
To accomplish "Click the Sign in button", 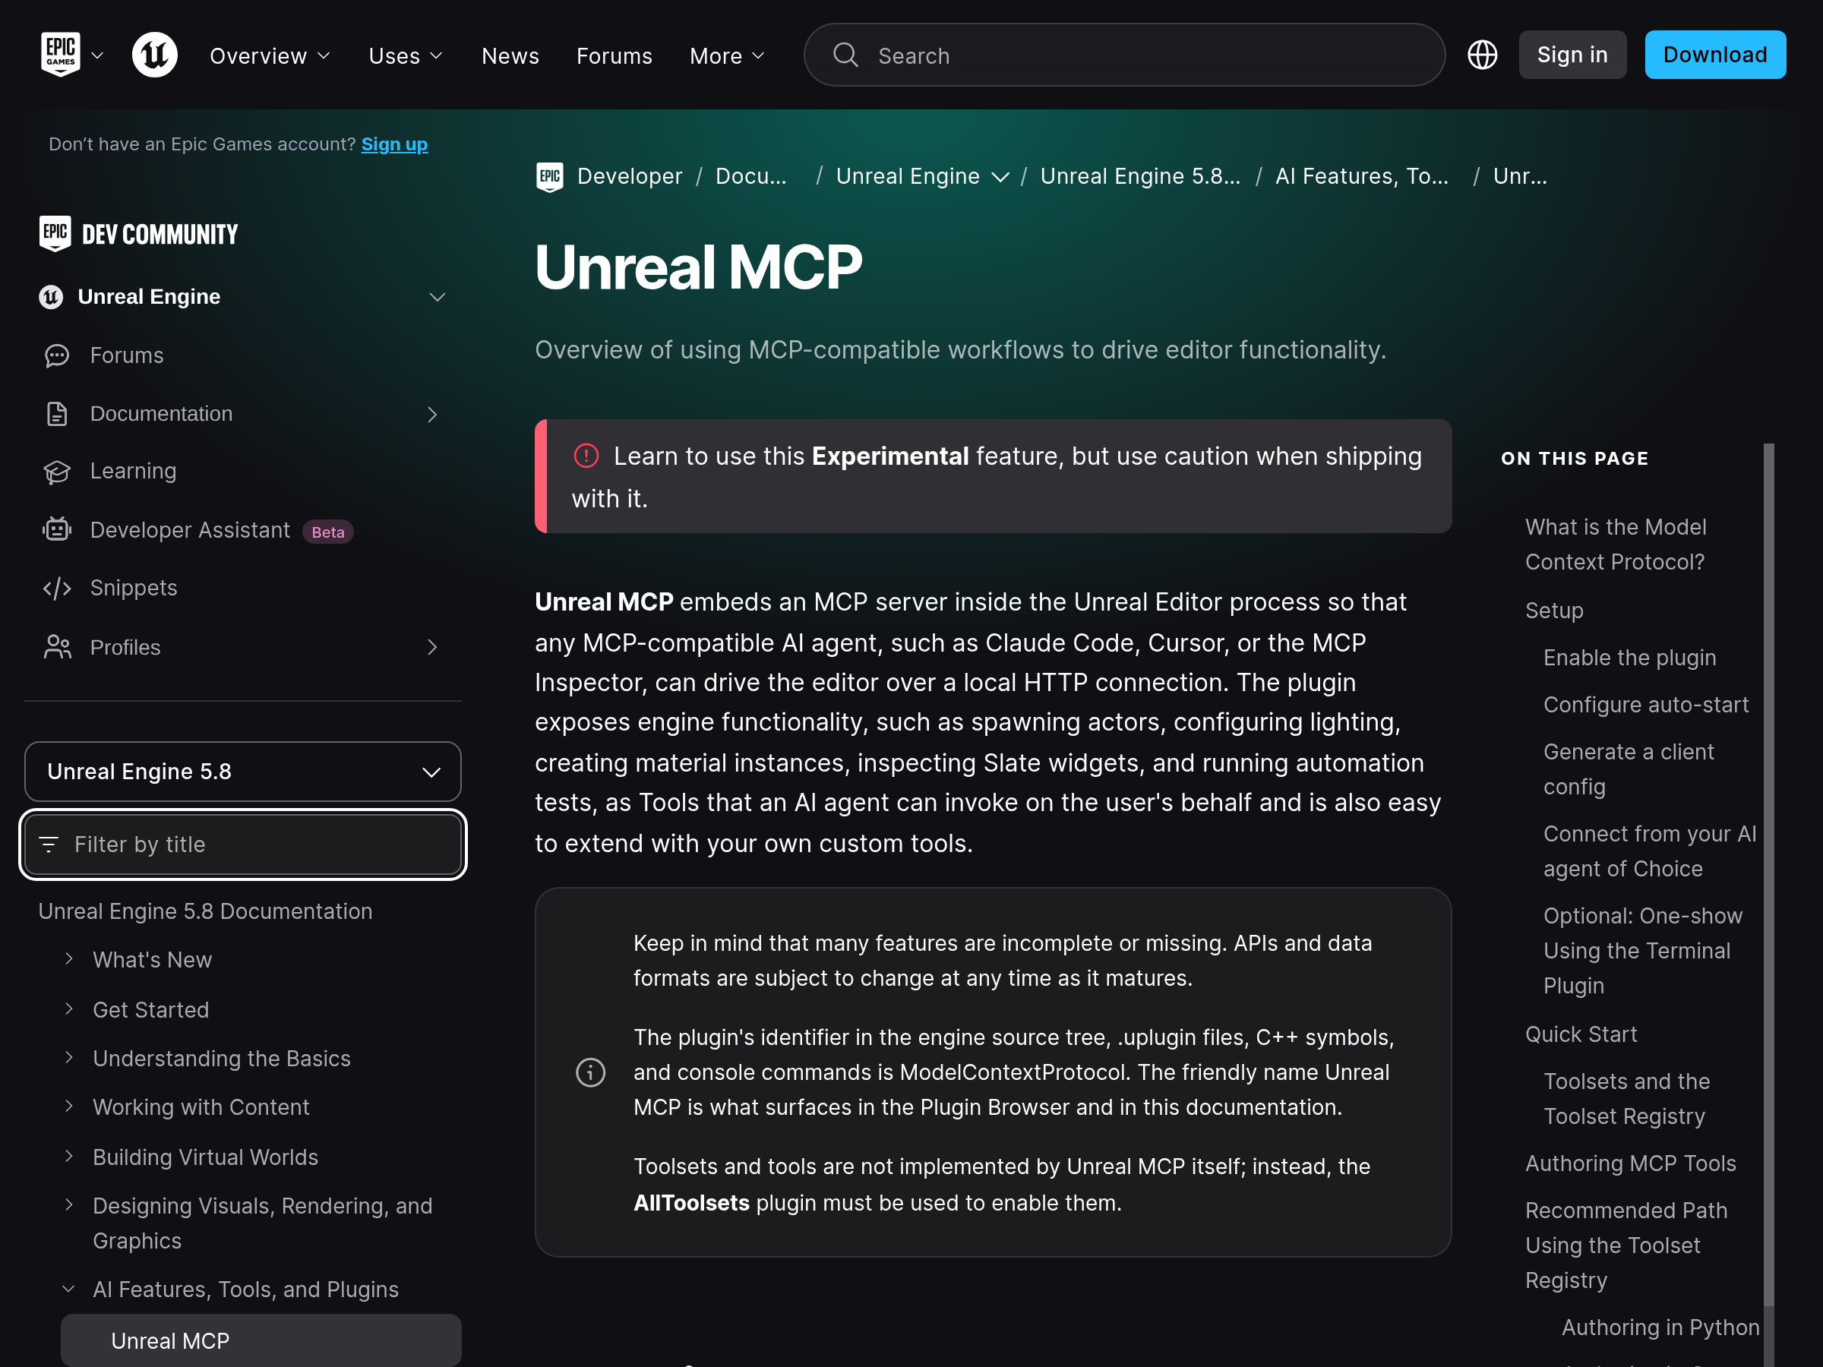I will pyautogui.click(x=1572, y=55).
